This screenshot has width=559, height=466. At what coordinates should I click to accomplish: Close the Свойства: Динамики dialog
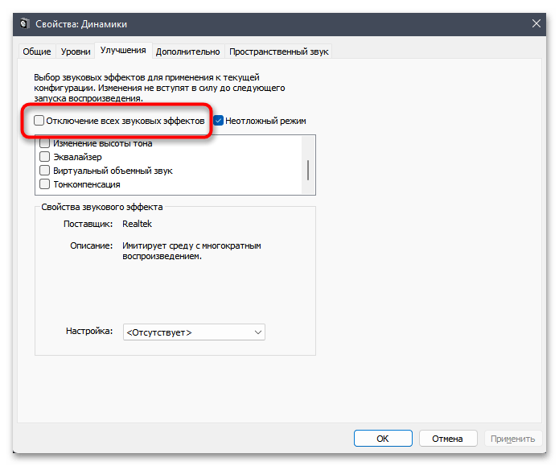coord(536,24)
